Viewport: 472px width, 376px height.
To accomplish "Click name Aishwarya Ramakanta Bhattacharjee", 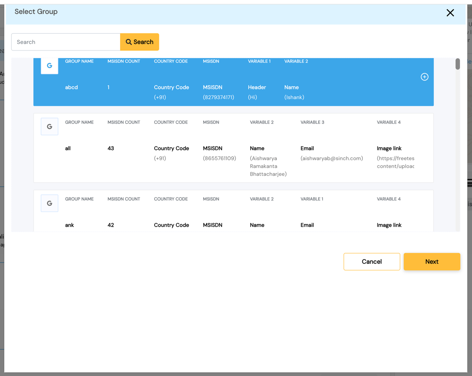I will [268, 166].
